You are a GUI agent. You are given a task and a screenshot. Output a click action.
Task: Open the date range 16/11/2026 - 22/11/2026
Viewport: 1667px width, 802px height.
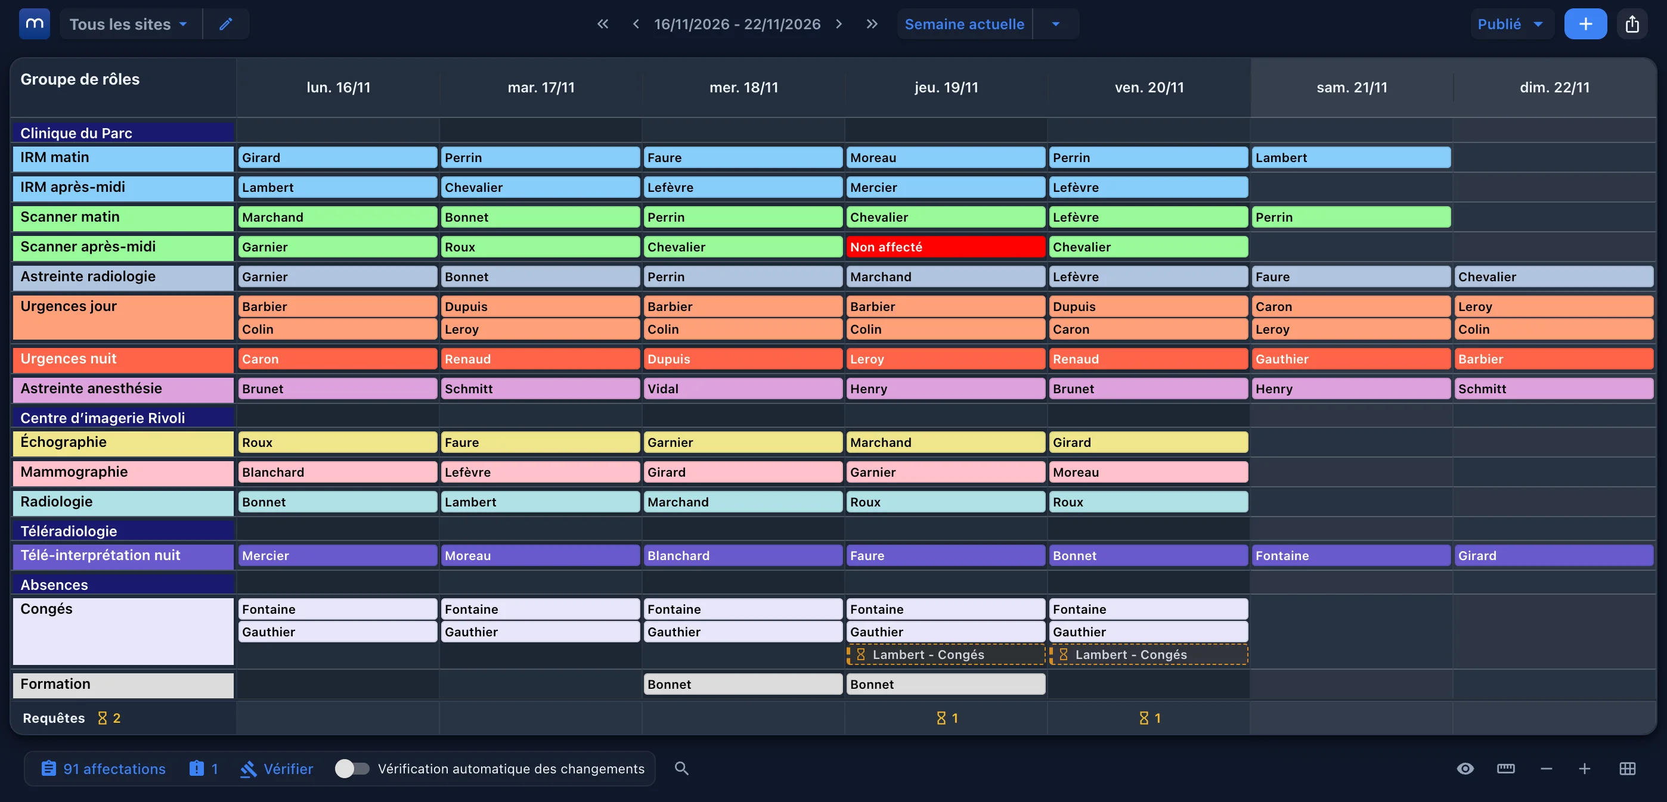737,24
